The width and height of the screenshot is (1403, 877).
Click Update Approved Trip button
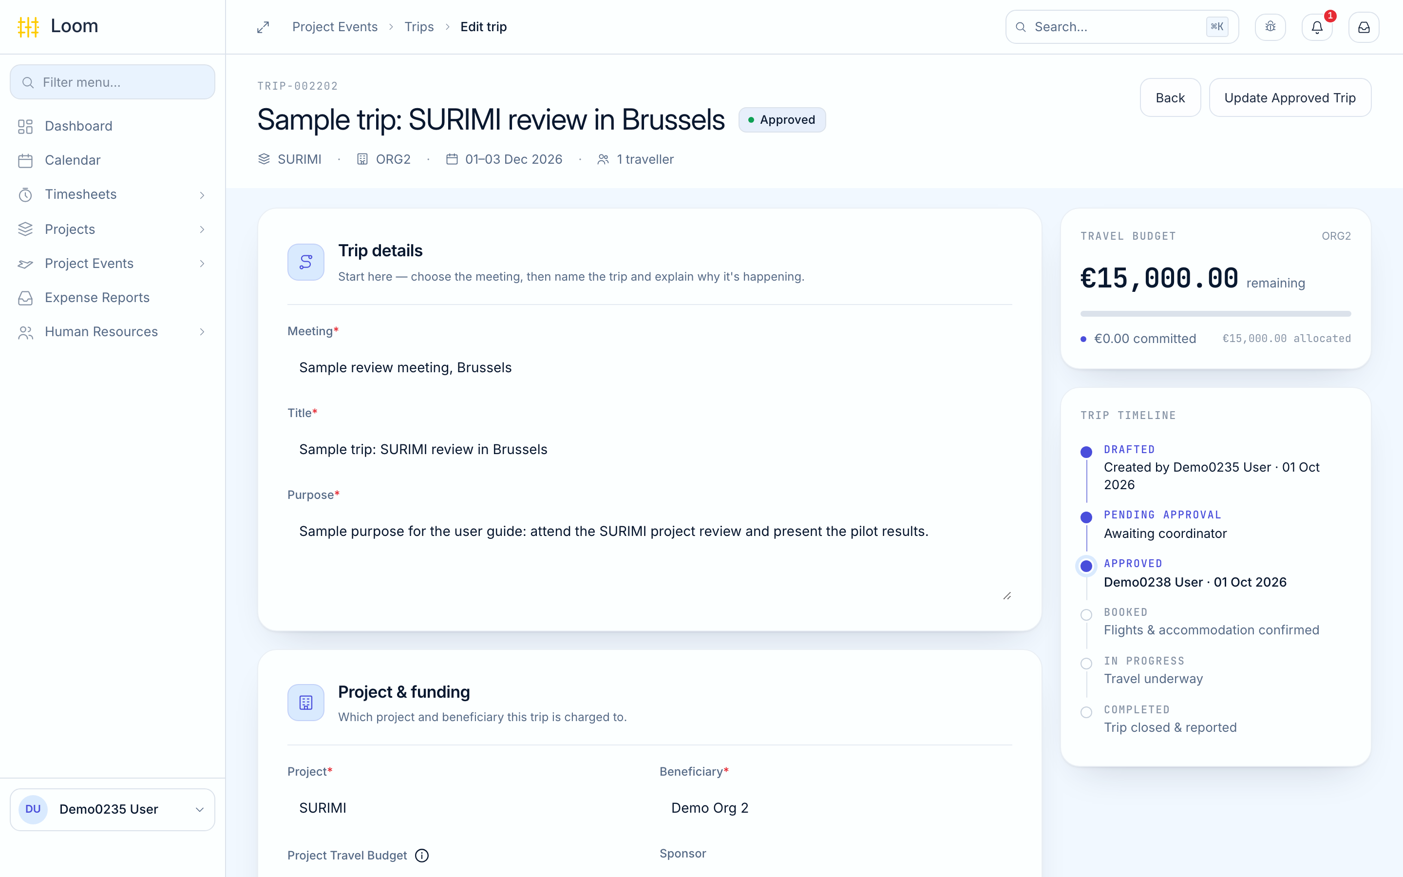[x=1289, y=97]
